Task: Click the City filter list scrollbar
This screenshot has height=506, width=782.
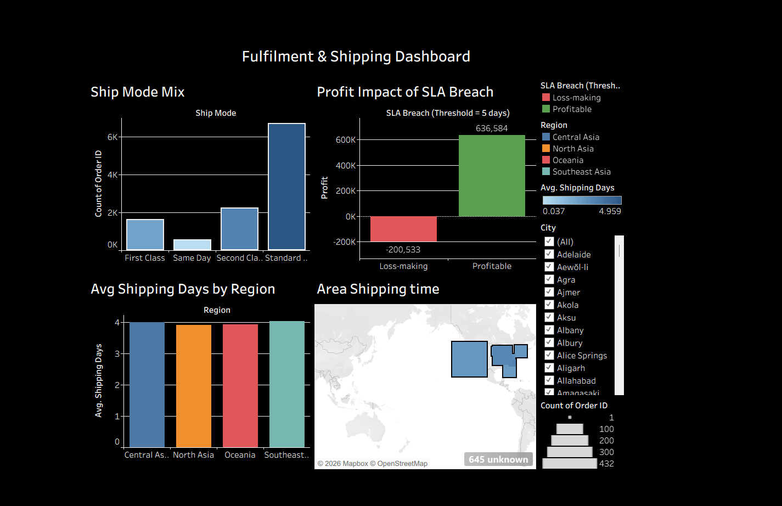Action: [619, 315]
